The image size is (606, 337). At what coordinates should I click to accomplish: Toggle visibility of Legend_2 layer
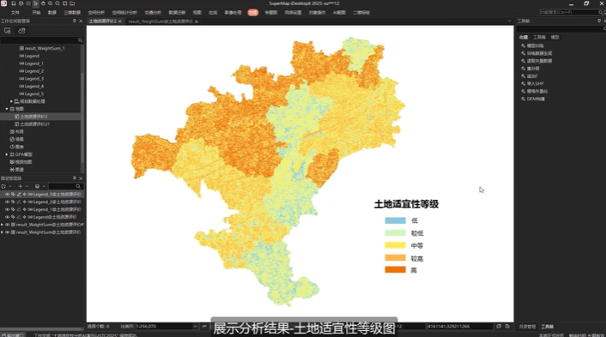(x=7, y=202)
